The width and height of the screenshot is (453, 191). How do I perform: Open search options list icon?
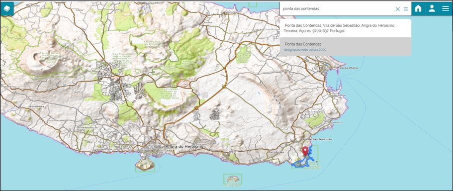[x=406, y=9]
